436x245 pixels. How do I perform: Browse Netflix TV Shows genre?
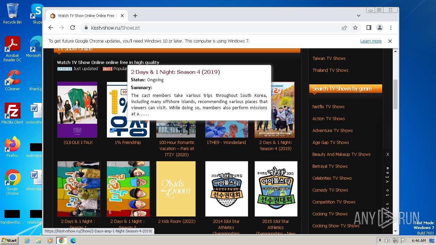(328, 107)
